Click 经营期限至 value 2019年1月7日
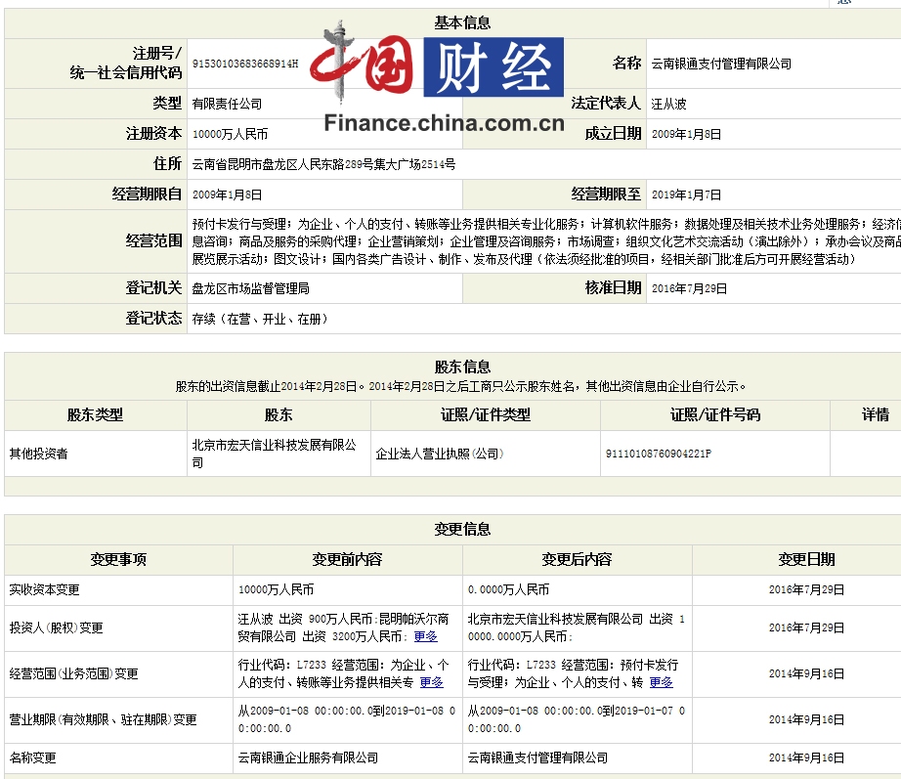This screenshot has width=901, height=779. (686, 195)
